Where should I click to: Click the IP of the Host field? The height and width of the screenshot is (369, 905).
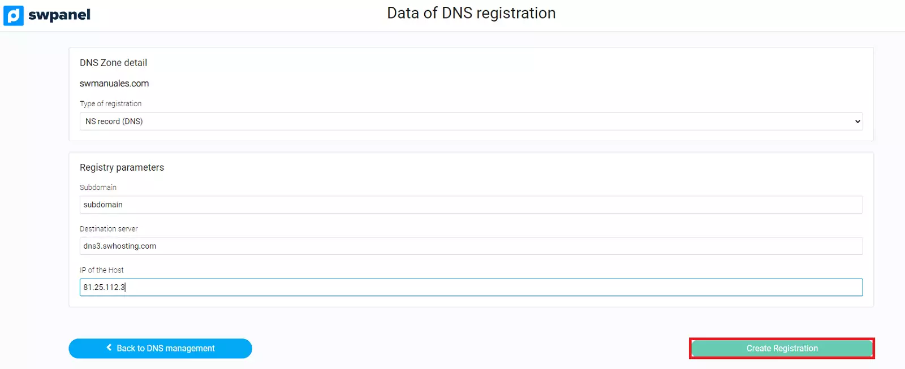(471, 287)
